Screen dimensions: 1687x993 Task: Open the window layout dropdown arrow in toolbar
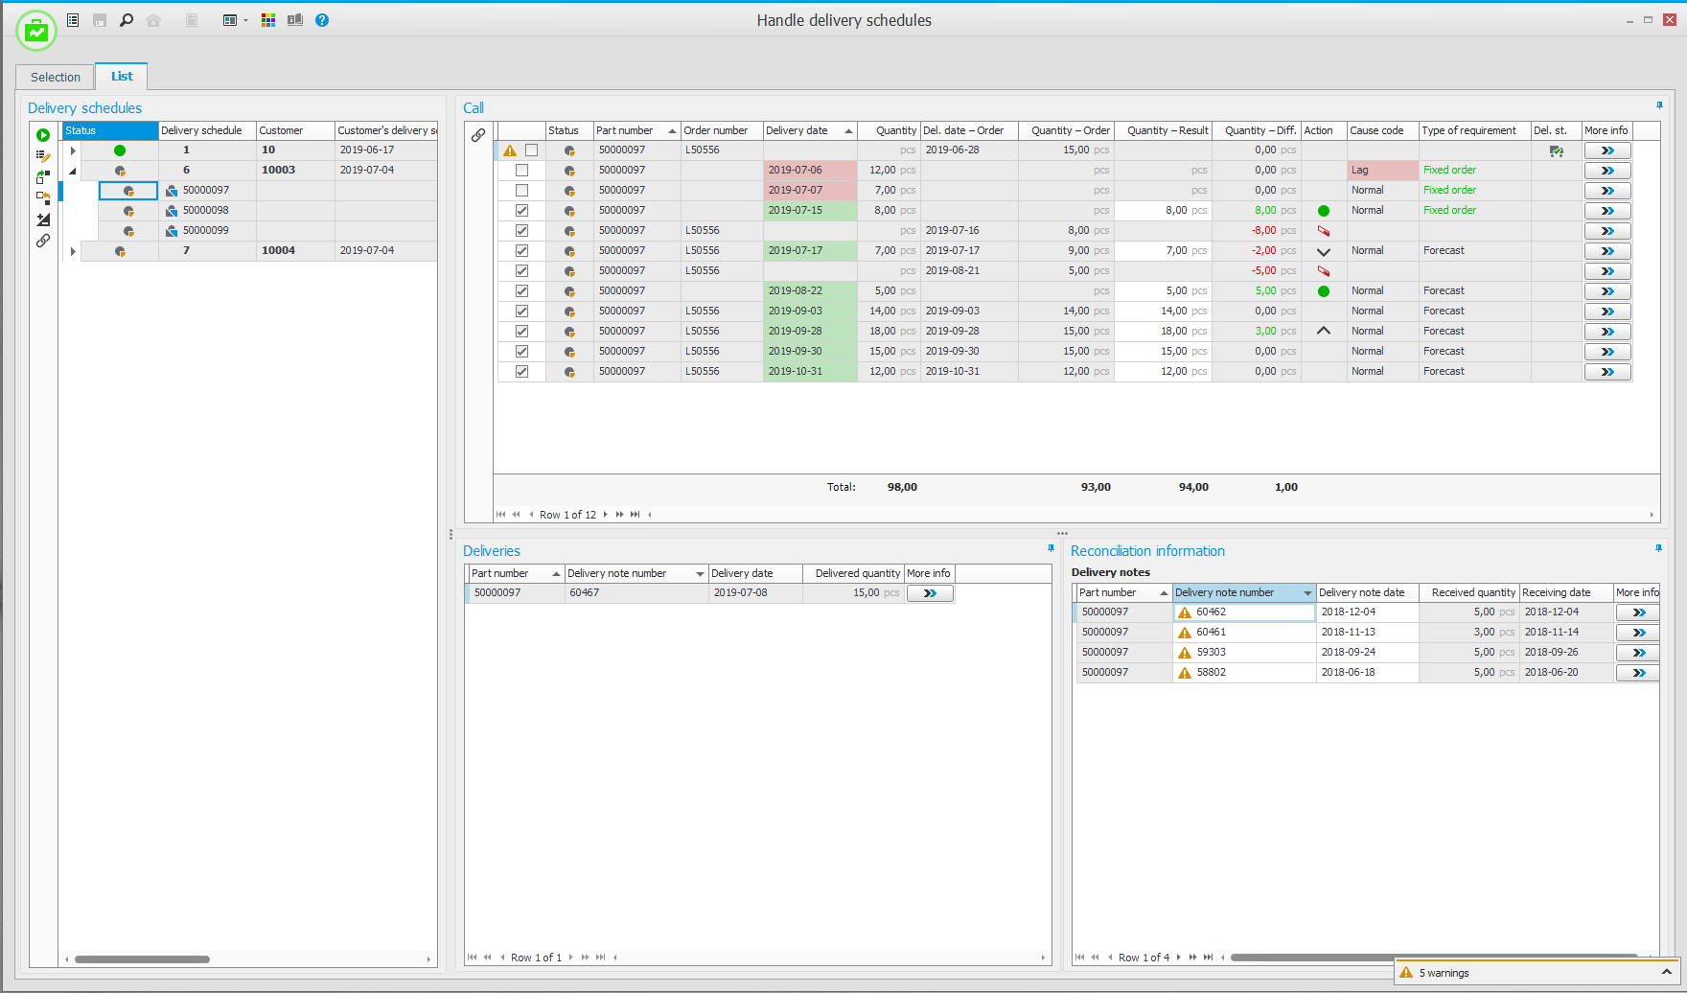pos(245,20)
